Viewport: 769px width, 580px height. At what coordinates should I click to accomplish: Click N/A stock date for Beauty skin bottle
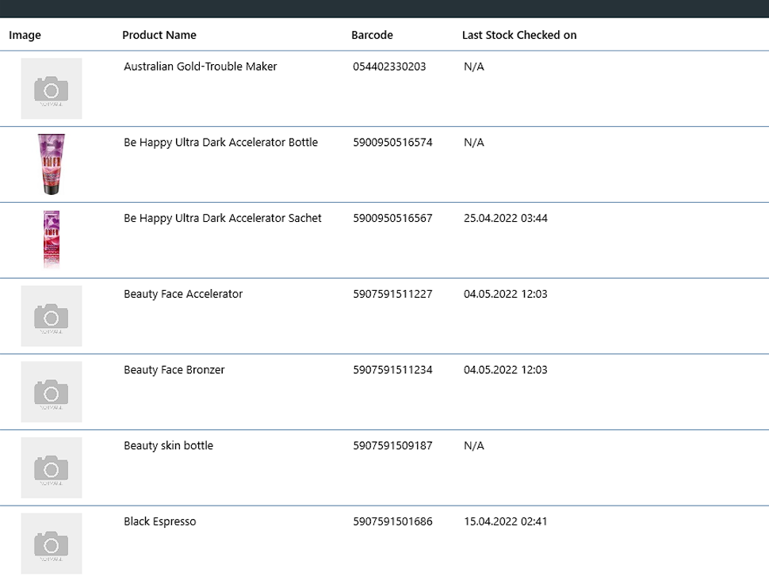(x=474, y=445)
